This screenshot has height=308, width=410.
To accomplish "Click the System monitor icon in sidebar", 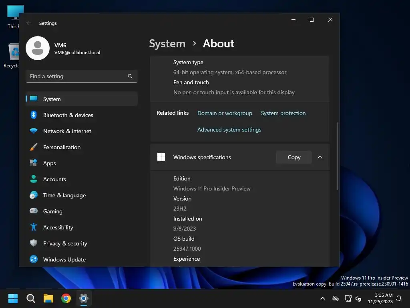I will tap(34, 99).
